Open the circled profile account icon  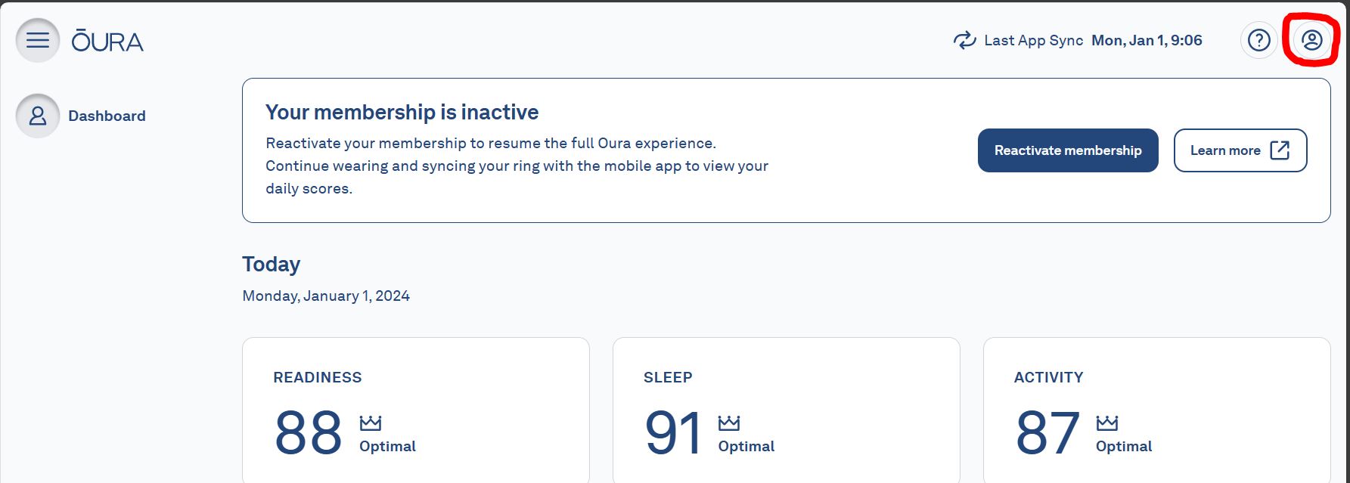[1312, 40]
